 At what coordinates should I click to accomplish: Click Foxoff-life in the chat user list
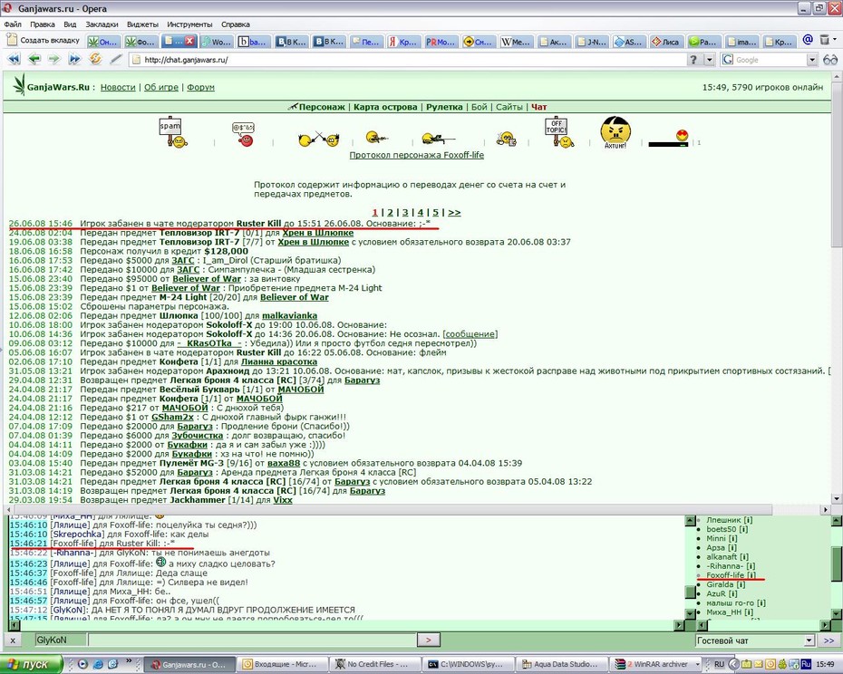[725, 575]
